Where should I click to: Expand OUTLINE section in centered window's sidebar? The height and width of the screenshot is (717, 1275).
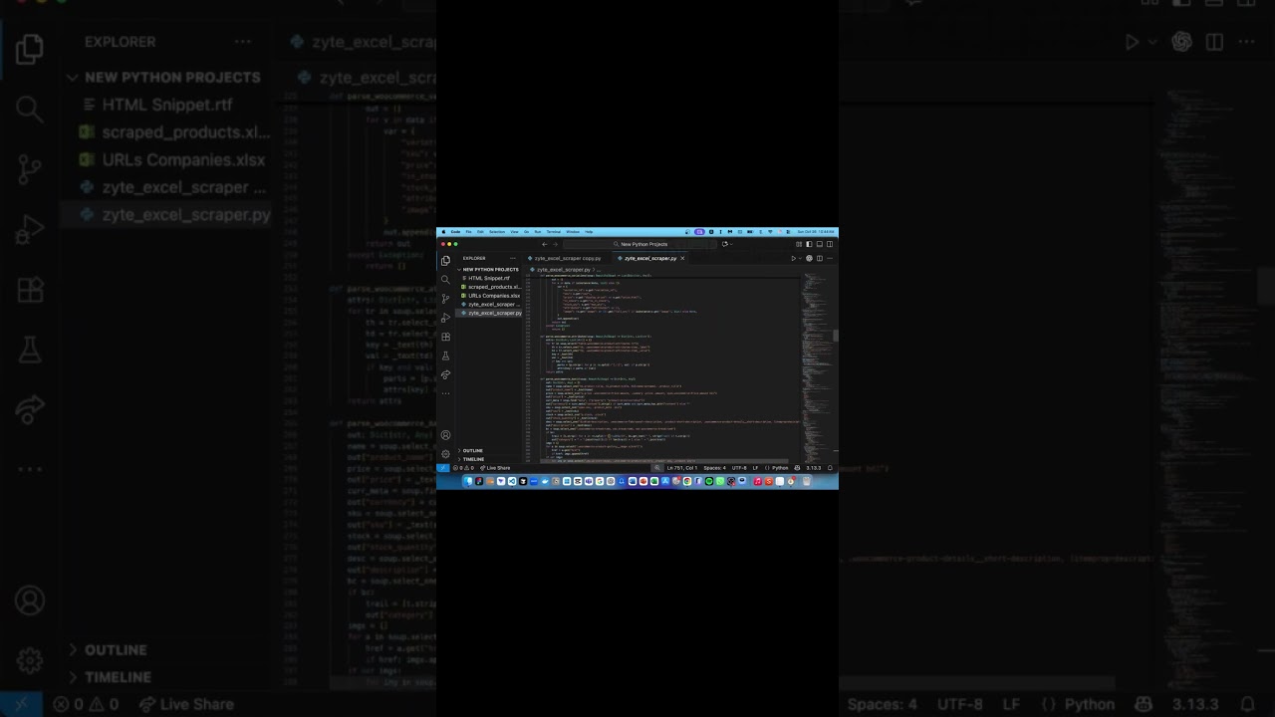[x=472, y=451]
